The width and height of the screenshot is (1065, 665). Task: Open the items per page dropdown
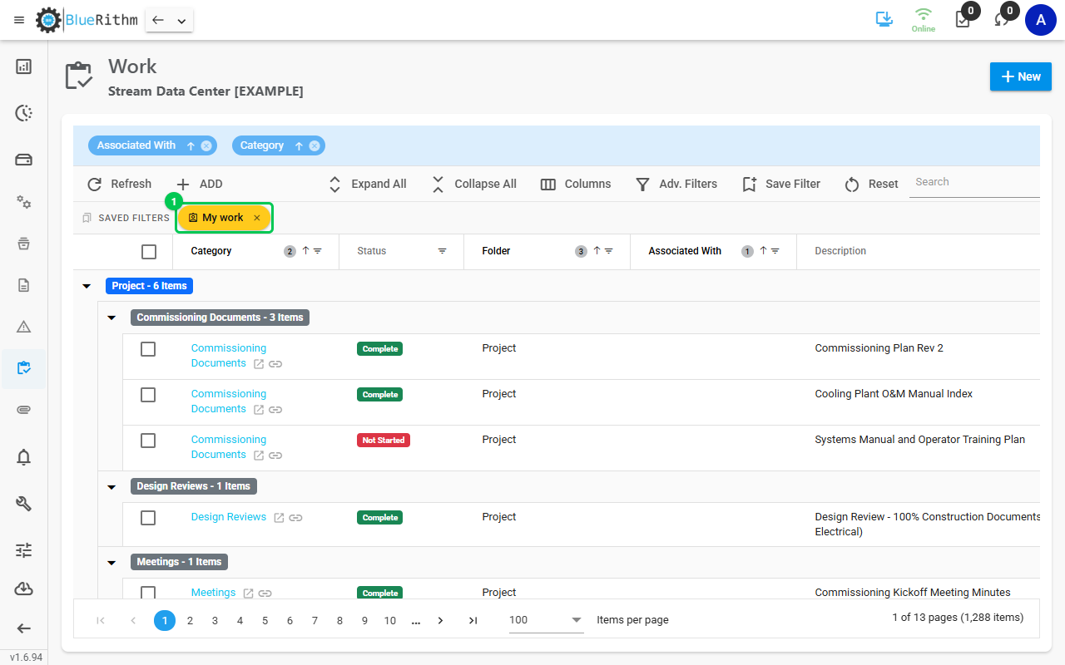click(546, 620)
